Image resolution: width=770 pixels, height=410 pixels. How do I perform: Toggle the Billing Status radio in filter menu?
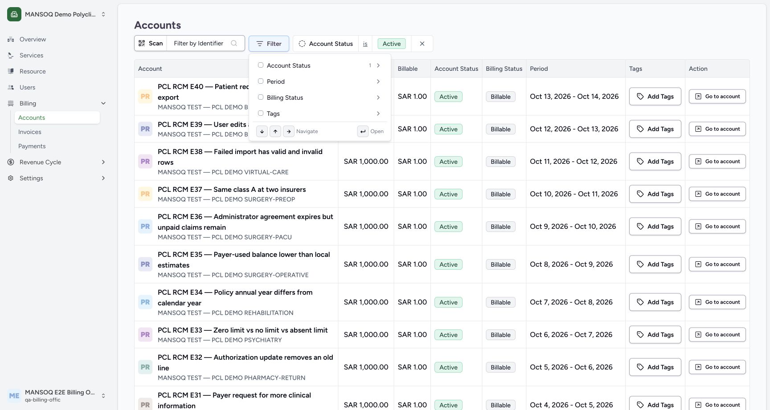coord(261,97)
